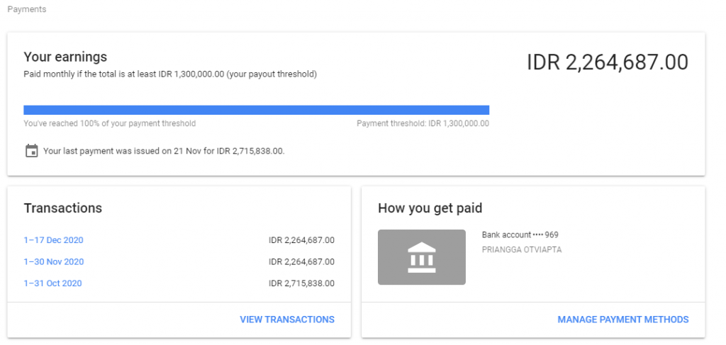The width and height of the screenshot is (726, 345).
Task: Click the Bank account ending 969 text
Action: pos(520,234)
